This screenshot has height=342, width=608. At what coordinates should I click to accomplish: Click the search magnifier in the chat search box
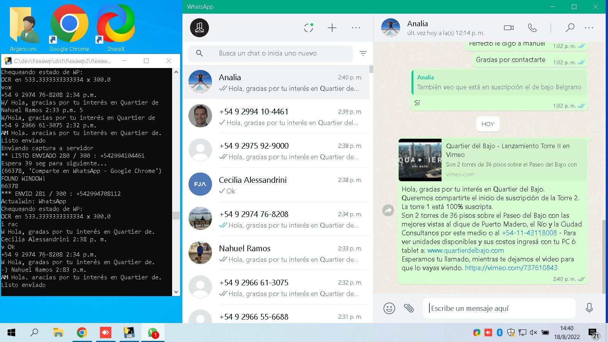click(199, 53)
